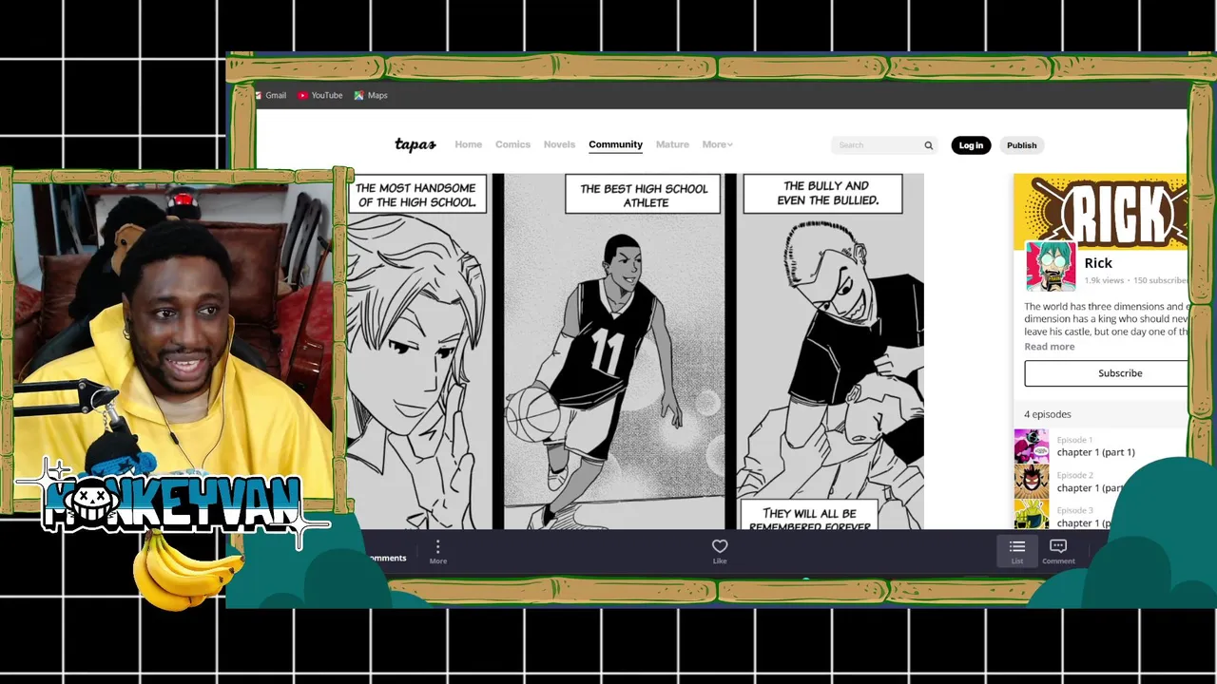Screen dimensions: 1217x684
Task: Click the Gmail bookmark icon
Action: [258, 95]
